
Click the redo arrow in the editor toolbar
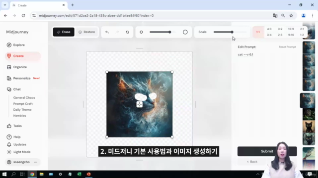click(x=117, y=32)
